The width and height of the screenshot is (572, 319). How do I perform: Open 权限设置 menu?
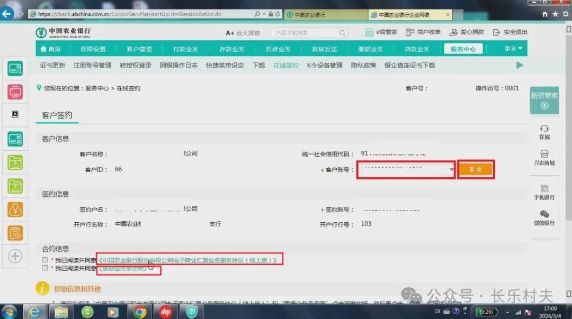[x=93, y=49]
